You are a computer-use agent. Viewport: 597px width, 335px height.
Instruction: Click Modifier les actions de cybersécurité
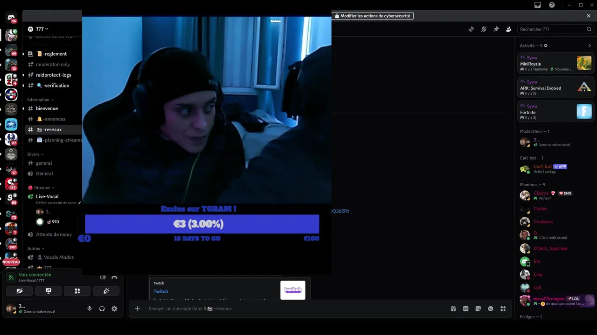373,16
